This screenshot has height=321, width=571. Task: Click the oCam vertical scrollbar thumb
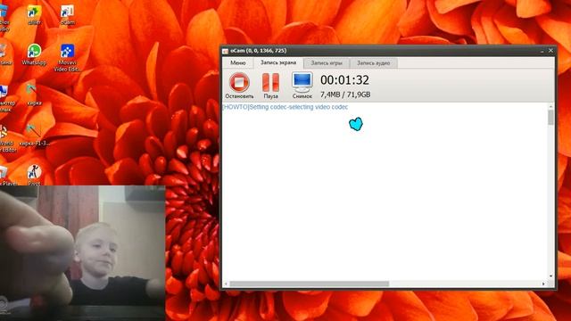(x=550, y=117)
